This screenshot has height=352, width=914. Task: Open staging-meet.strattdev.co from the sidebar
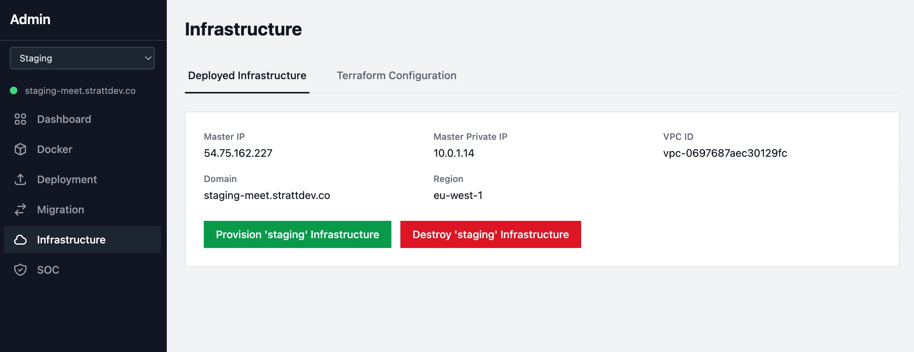click(80, 90)
